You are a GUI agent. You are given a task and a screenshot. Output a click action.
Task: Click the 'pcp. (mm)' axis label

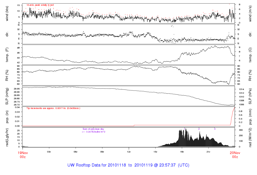[250, 117]
